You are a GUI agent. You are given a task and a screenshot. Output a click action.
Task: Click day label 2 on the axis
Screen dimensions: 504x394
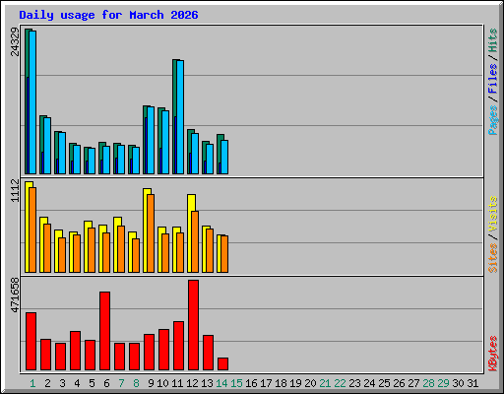(x=47, y=383)
